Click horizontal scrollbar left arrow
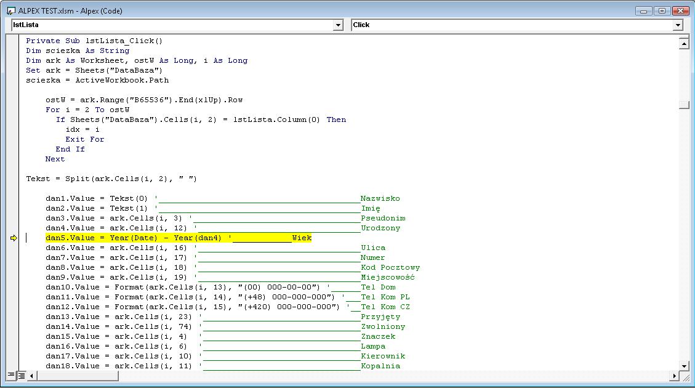This screenshot has height=388, width=695. 31,376
